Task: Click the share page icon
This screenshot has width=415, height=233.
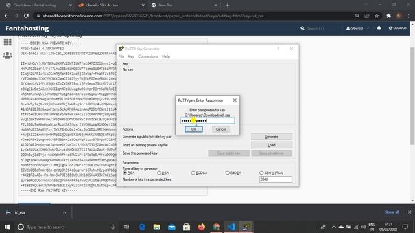Action: click(x=367, y=16)
